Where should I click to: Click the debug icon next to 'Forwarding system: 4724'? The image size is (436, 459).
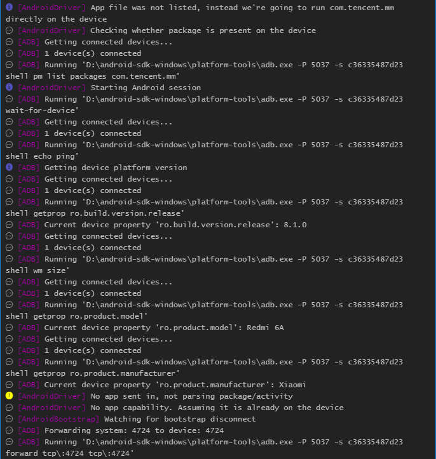[9, 430]
